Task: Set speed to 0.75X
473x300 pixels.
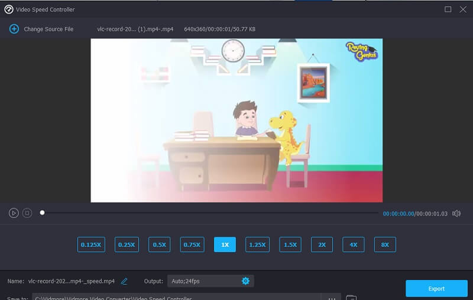Action: (192, 244)
